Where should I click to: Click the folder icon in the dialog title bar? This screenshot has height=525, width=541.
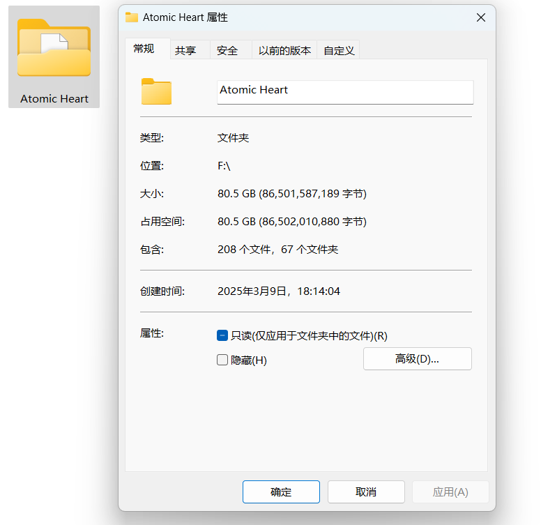(132, 17)
